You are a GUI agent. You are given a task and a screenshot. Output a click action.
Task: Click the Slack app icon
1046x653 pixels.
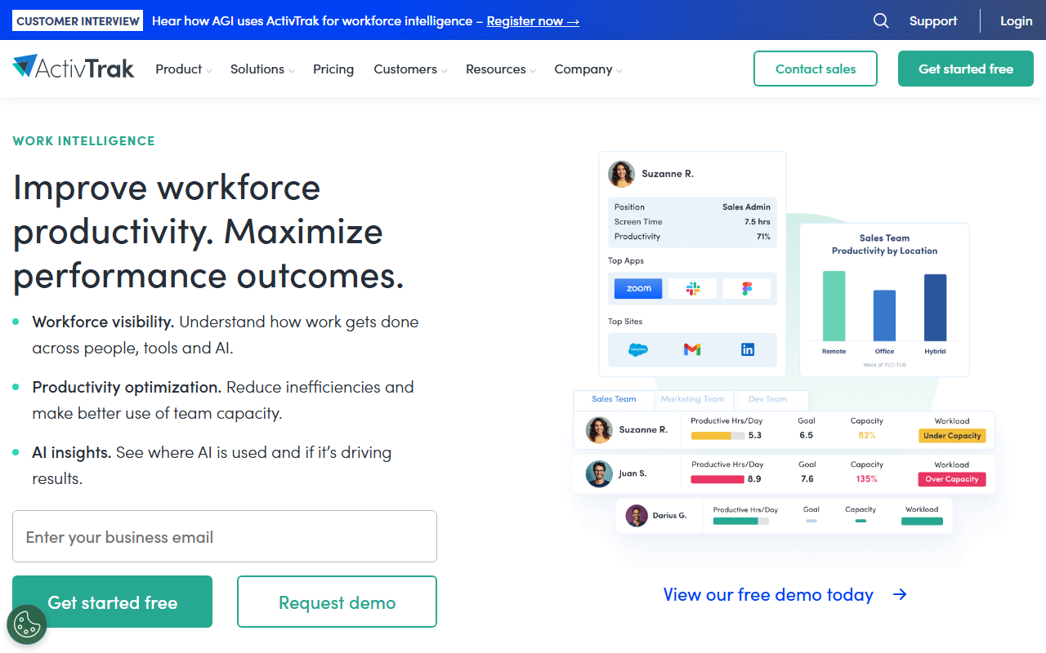[x=693, y=288]
